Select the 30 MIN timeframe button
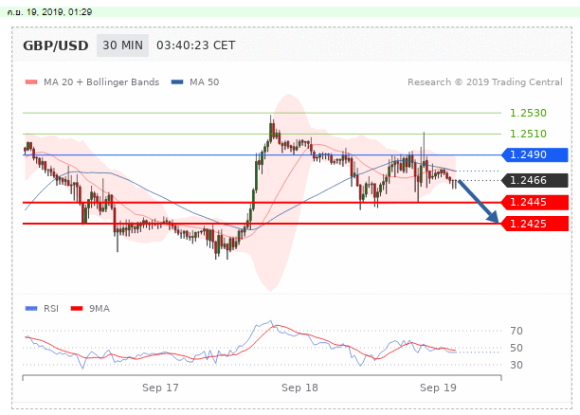580x415 pixels. click(122, 45)
